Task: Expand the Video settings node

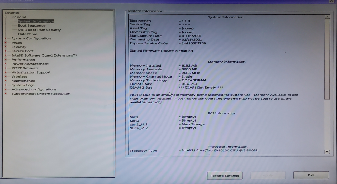Action: [6, 43]
